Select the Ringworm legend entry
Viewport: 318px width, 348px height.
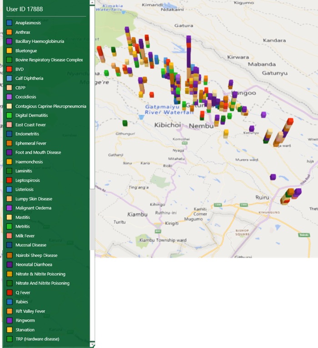pyautogui.click(x=20, y=320)
